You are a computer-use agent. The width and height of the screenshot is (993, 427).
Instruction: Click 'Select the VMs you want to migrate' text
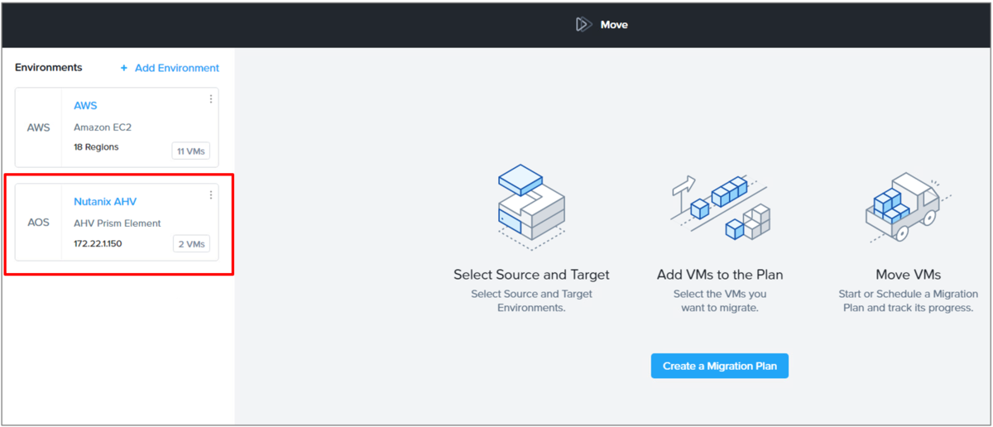(718, 300)
